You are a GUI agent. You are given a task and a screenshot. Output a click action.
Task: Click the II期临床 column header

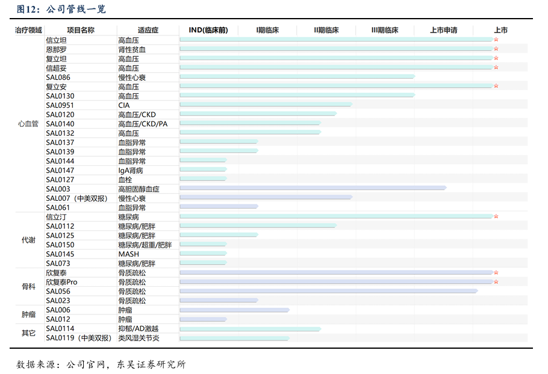(x=326, y=30)
